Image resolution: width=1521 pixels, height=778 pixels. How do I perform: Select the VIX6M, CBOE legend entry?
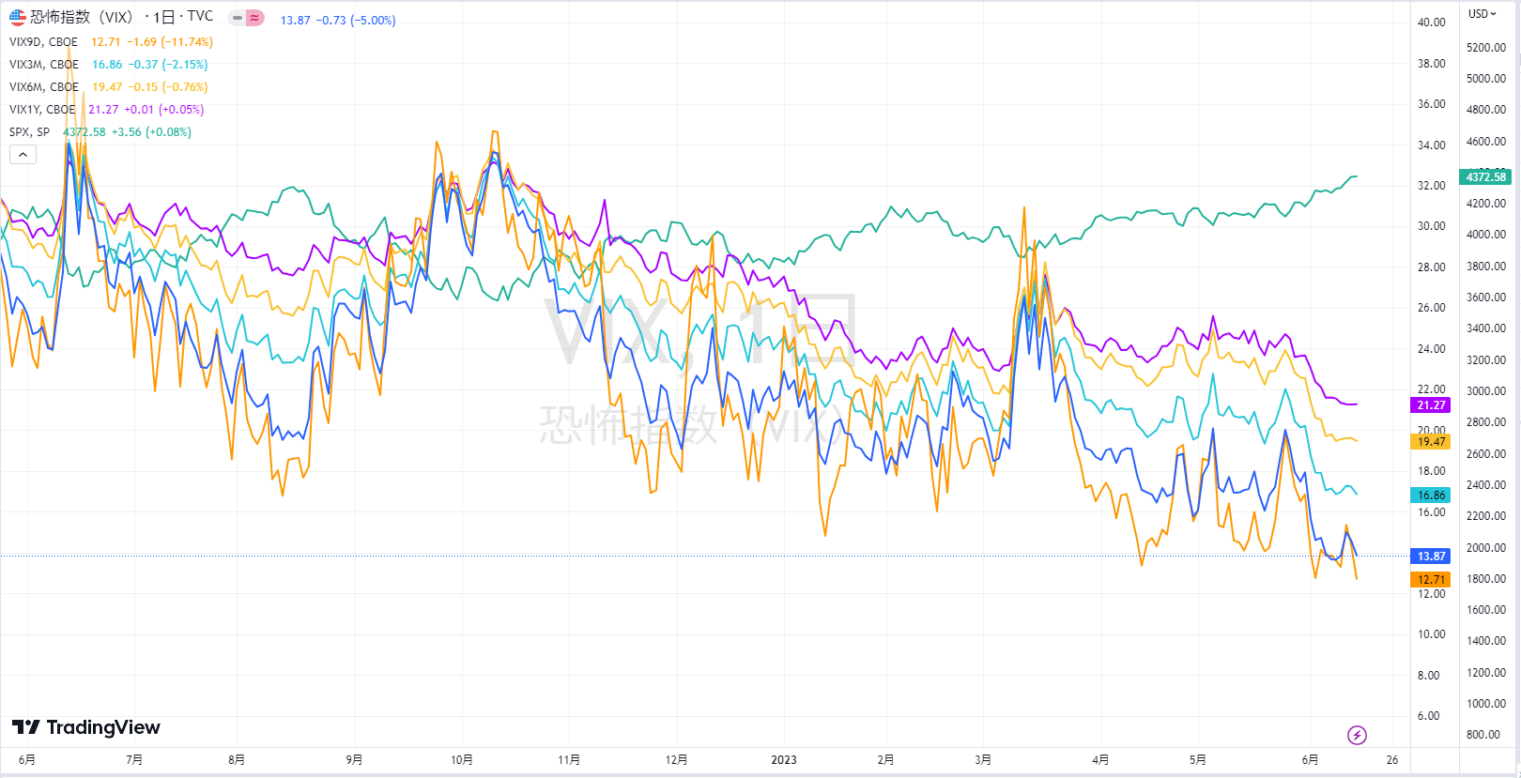click(43, 87)
